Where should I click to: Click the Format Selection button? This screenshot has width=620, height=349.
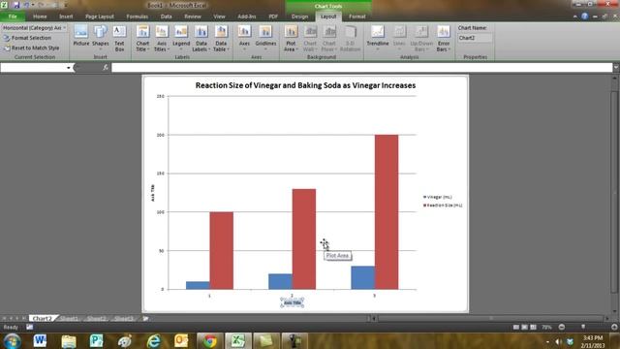pyautogui.click(x=28, y=38)
